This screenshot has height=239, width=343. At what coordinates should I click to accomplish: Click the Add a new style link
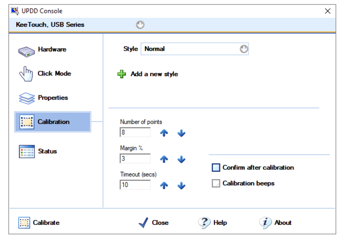(x=154, y=74)
